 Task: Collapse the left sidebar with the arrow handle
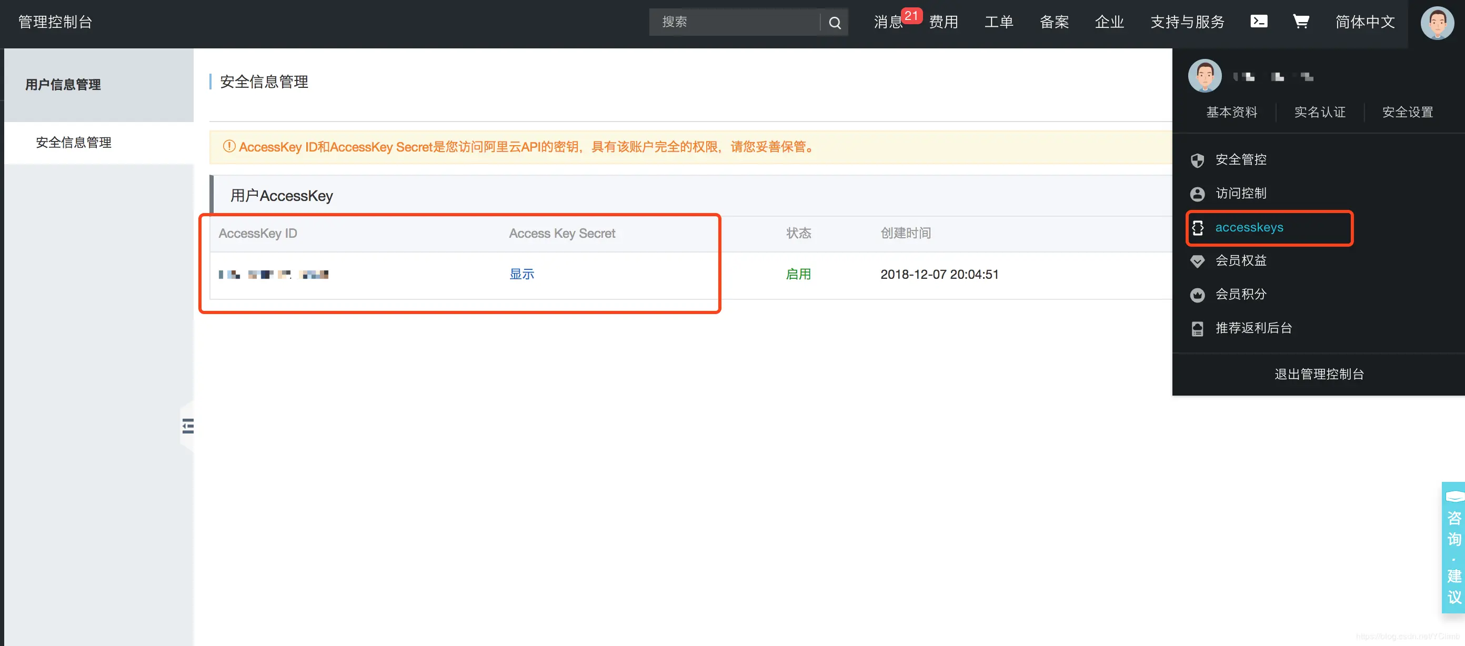tap(188, 426)
